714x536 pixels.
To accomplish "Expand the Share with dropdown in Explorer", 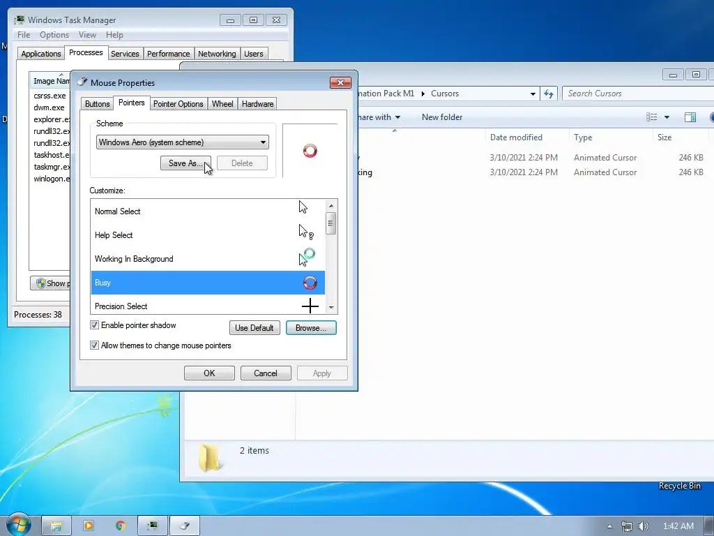I will coord(397,117).
